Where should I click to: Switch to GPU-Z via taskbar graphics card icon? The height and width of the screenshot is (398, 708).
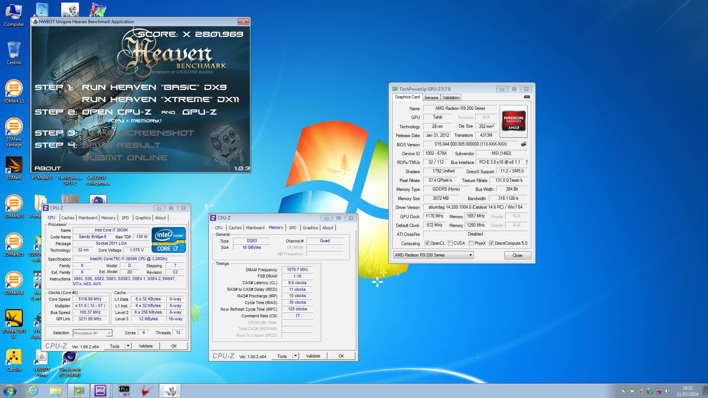(x=78, y=391)
